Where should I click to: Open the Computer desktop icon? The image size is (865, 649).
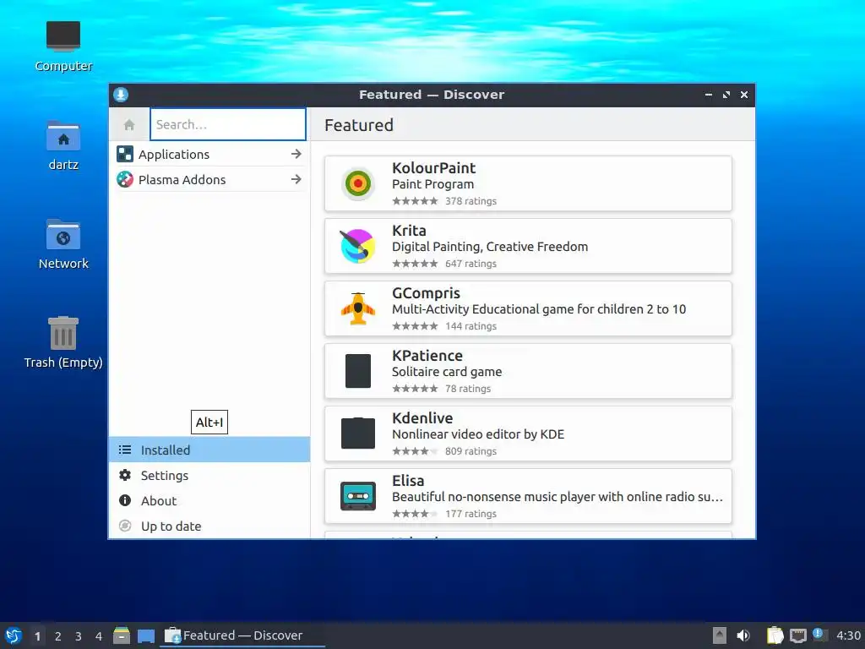pyautogui.click(x=63, y=35)
